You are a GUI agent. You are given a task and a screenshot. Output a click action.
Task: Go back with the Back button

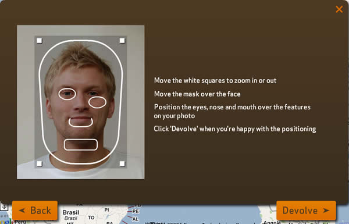[x=35, y=211]
